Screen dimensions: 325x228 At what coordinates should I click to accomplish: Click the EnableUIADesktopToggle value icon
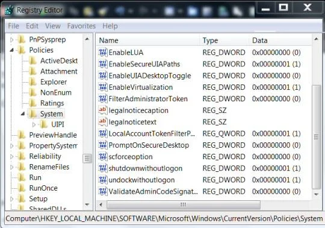(103, 75)
